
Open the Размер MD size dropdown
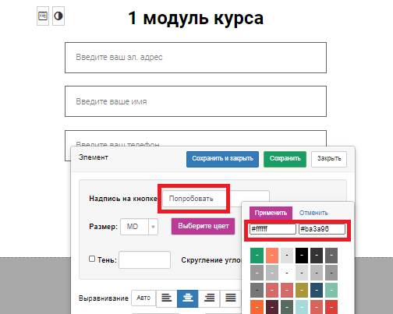[x=139, y=227]
